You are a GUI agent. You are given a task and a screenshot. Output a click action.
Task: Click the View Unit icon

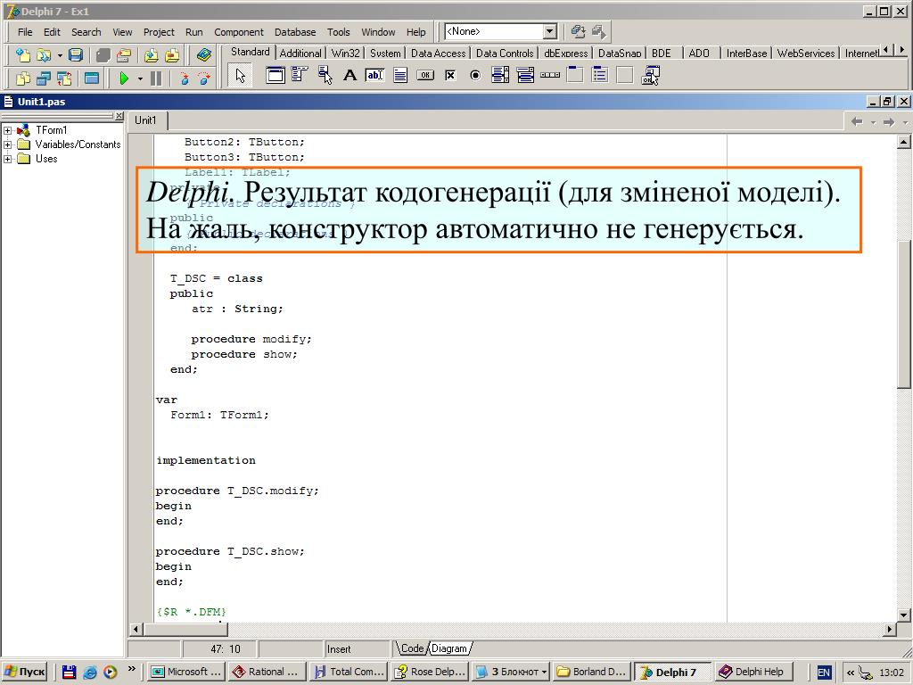(23, 78)
